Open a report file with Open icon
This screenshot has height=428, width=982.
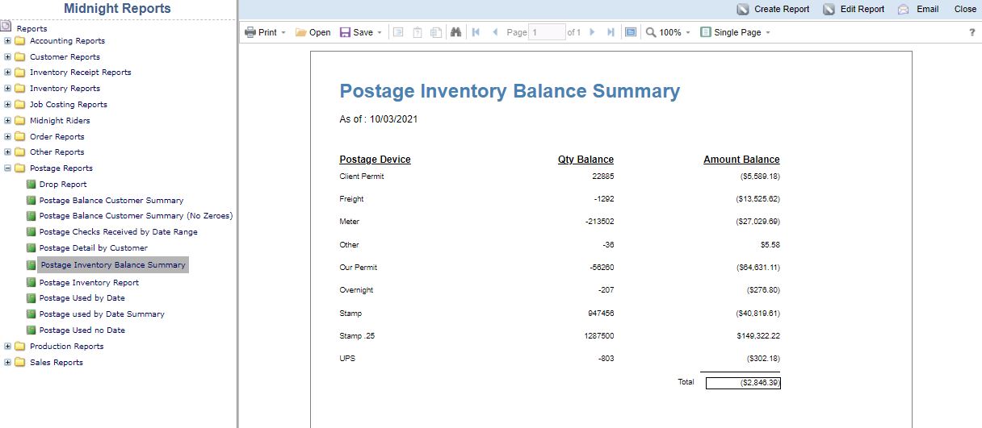300,32
